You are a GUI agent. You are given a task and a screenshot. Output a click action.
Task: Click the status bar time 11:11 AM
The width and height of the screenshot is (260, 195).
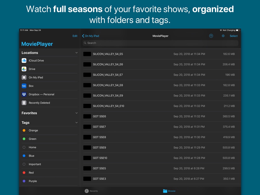pos(24,30)
